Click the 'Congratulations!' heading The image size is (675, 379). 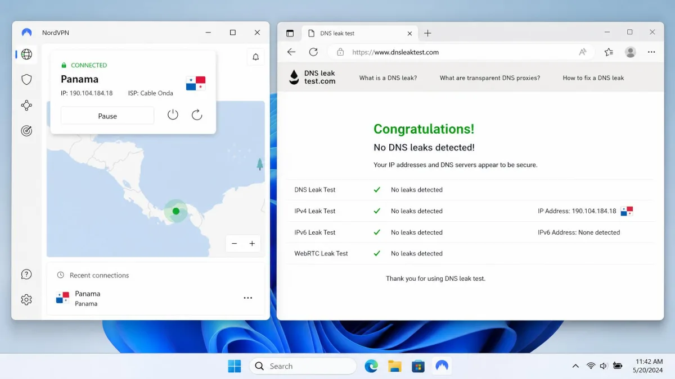[x=424, y=129]
